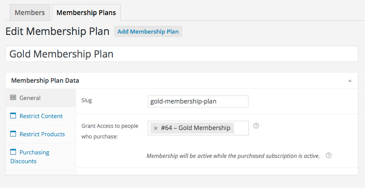Select the Membership Plans tab
Image resolution: width=365 pixels, height=188 pixels.
pos(86,12)
